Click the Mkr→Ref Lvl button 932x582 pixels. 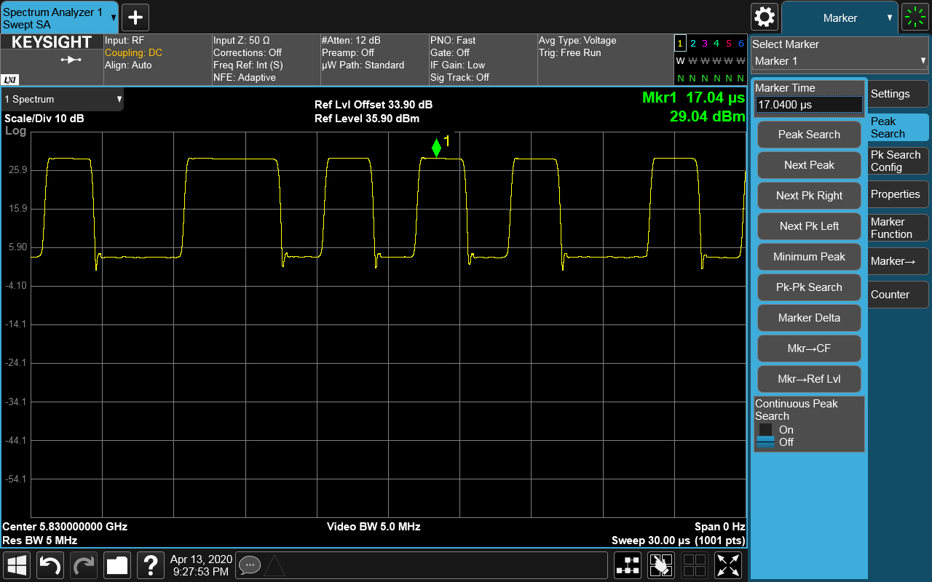[809, 379]
